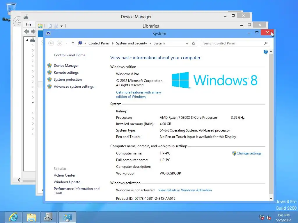
Task: Open Performance Information and Tools
Action: coord(77,191)
